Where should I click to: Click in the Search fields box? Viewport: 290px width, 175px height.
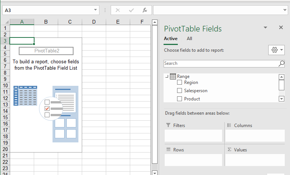(x=221, y=64)
